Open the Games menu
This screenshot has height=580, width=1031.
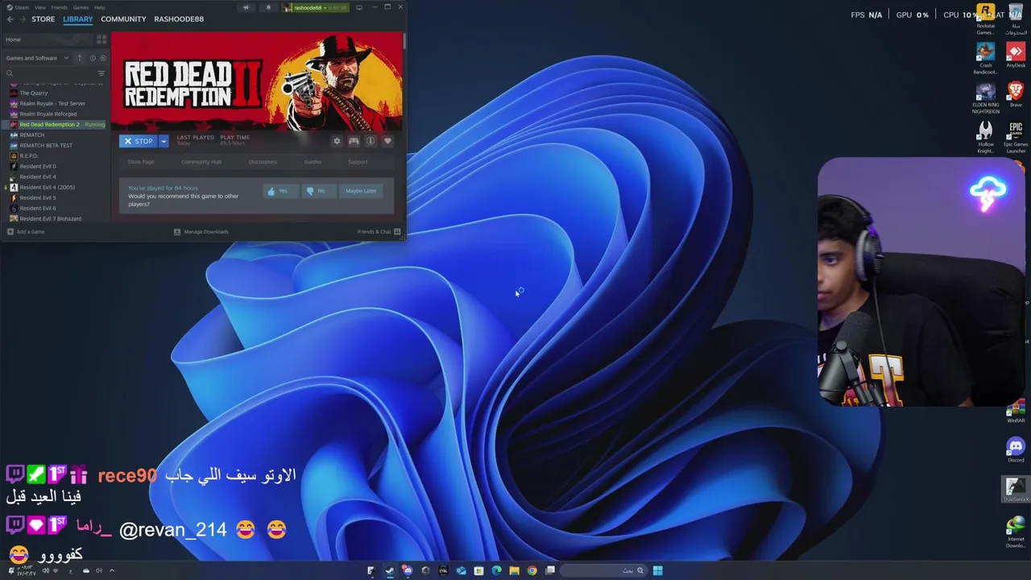pos(81,7)
